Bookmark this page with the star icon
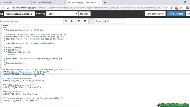 tap(166, 8)
